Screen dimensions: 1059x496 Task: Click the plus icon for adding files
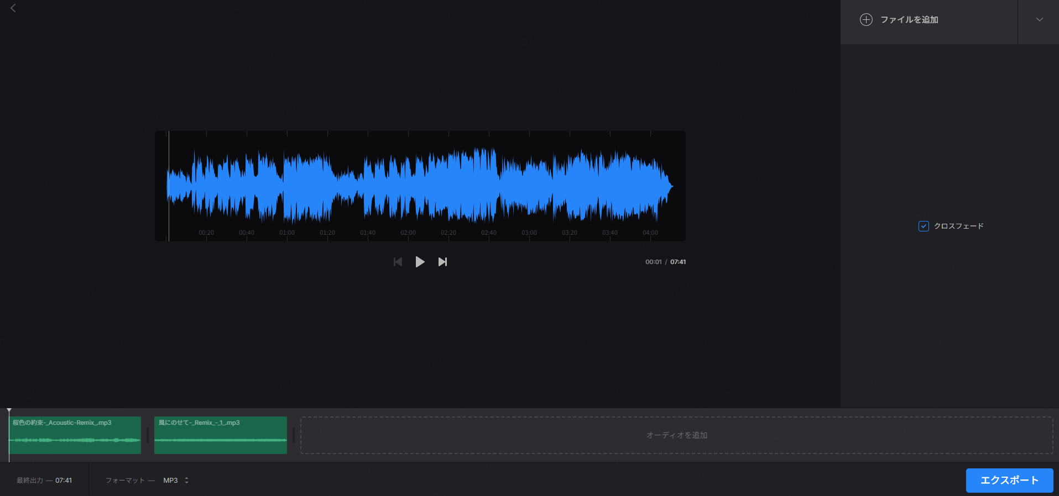pyautogui.click(x=866, y=20)
